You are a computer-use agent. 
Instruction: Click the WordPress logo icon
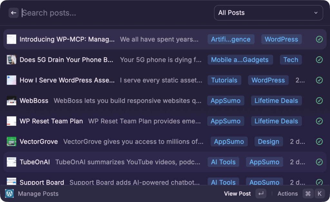pos(9,193)
